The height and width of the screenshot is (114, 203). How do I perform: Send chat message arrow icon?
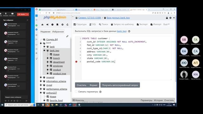pos(26,101)
